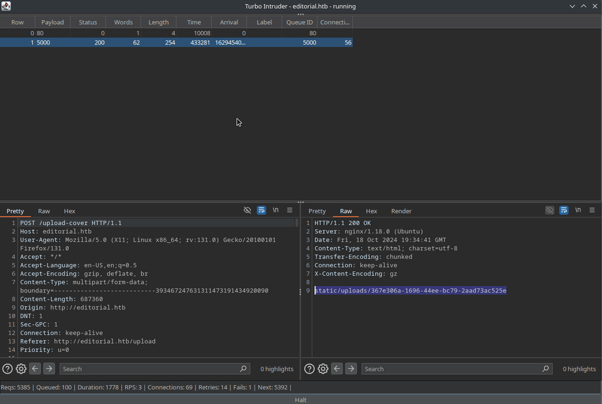
Task: Open request panel search settings gear
Action: coord(21,369)
